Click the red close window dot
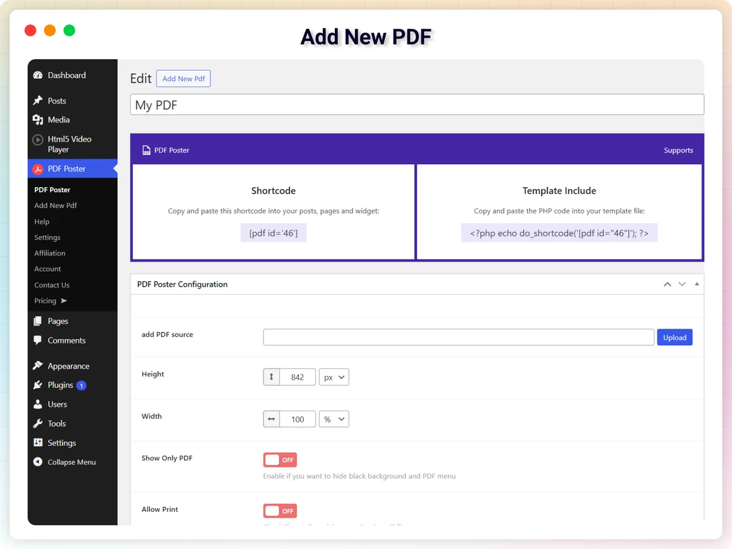This screenshot has height=549, width=732. pyautogui.click(x=30, y=30)
